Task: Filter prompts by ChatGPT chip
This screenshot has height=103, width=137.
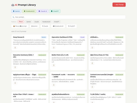Action: click(57, 22)
